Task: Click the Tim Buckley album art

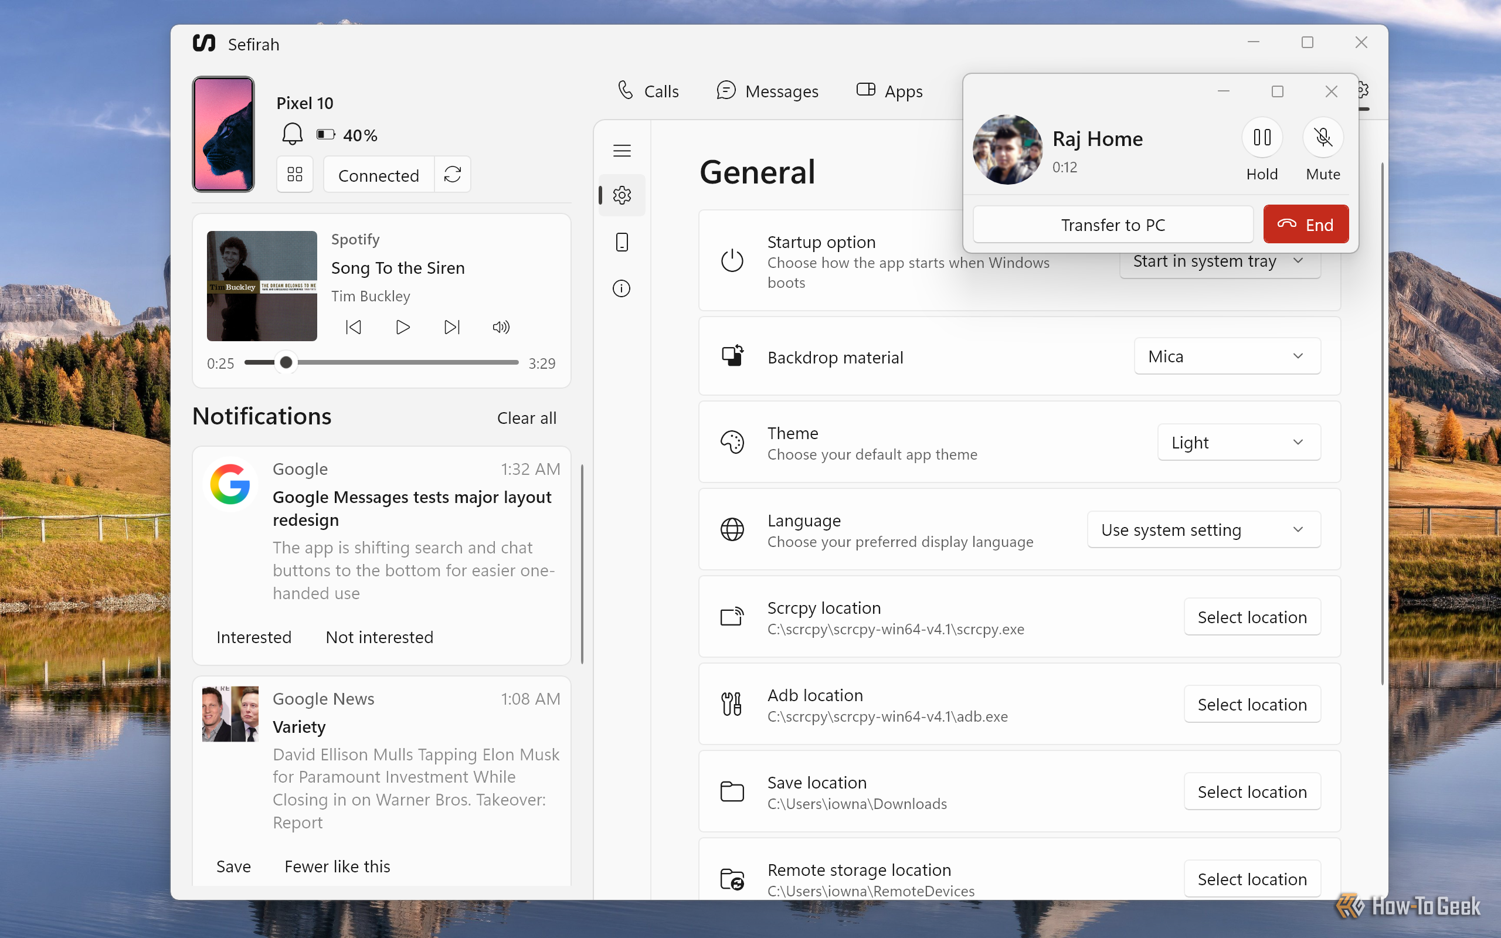Action: [262, 286]
